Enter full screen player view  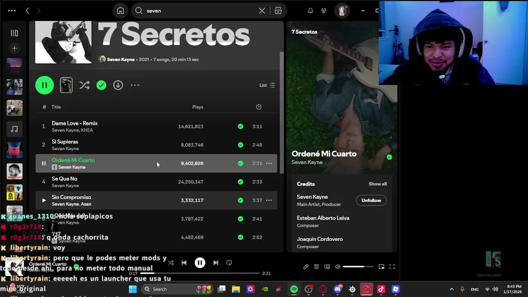pos(392,267)
